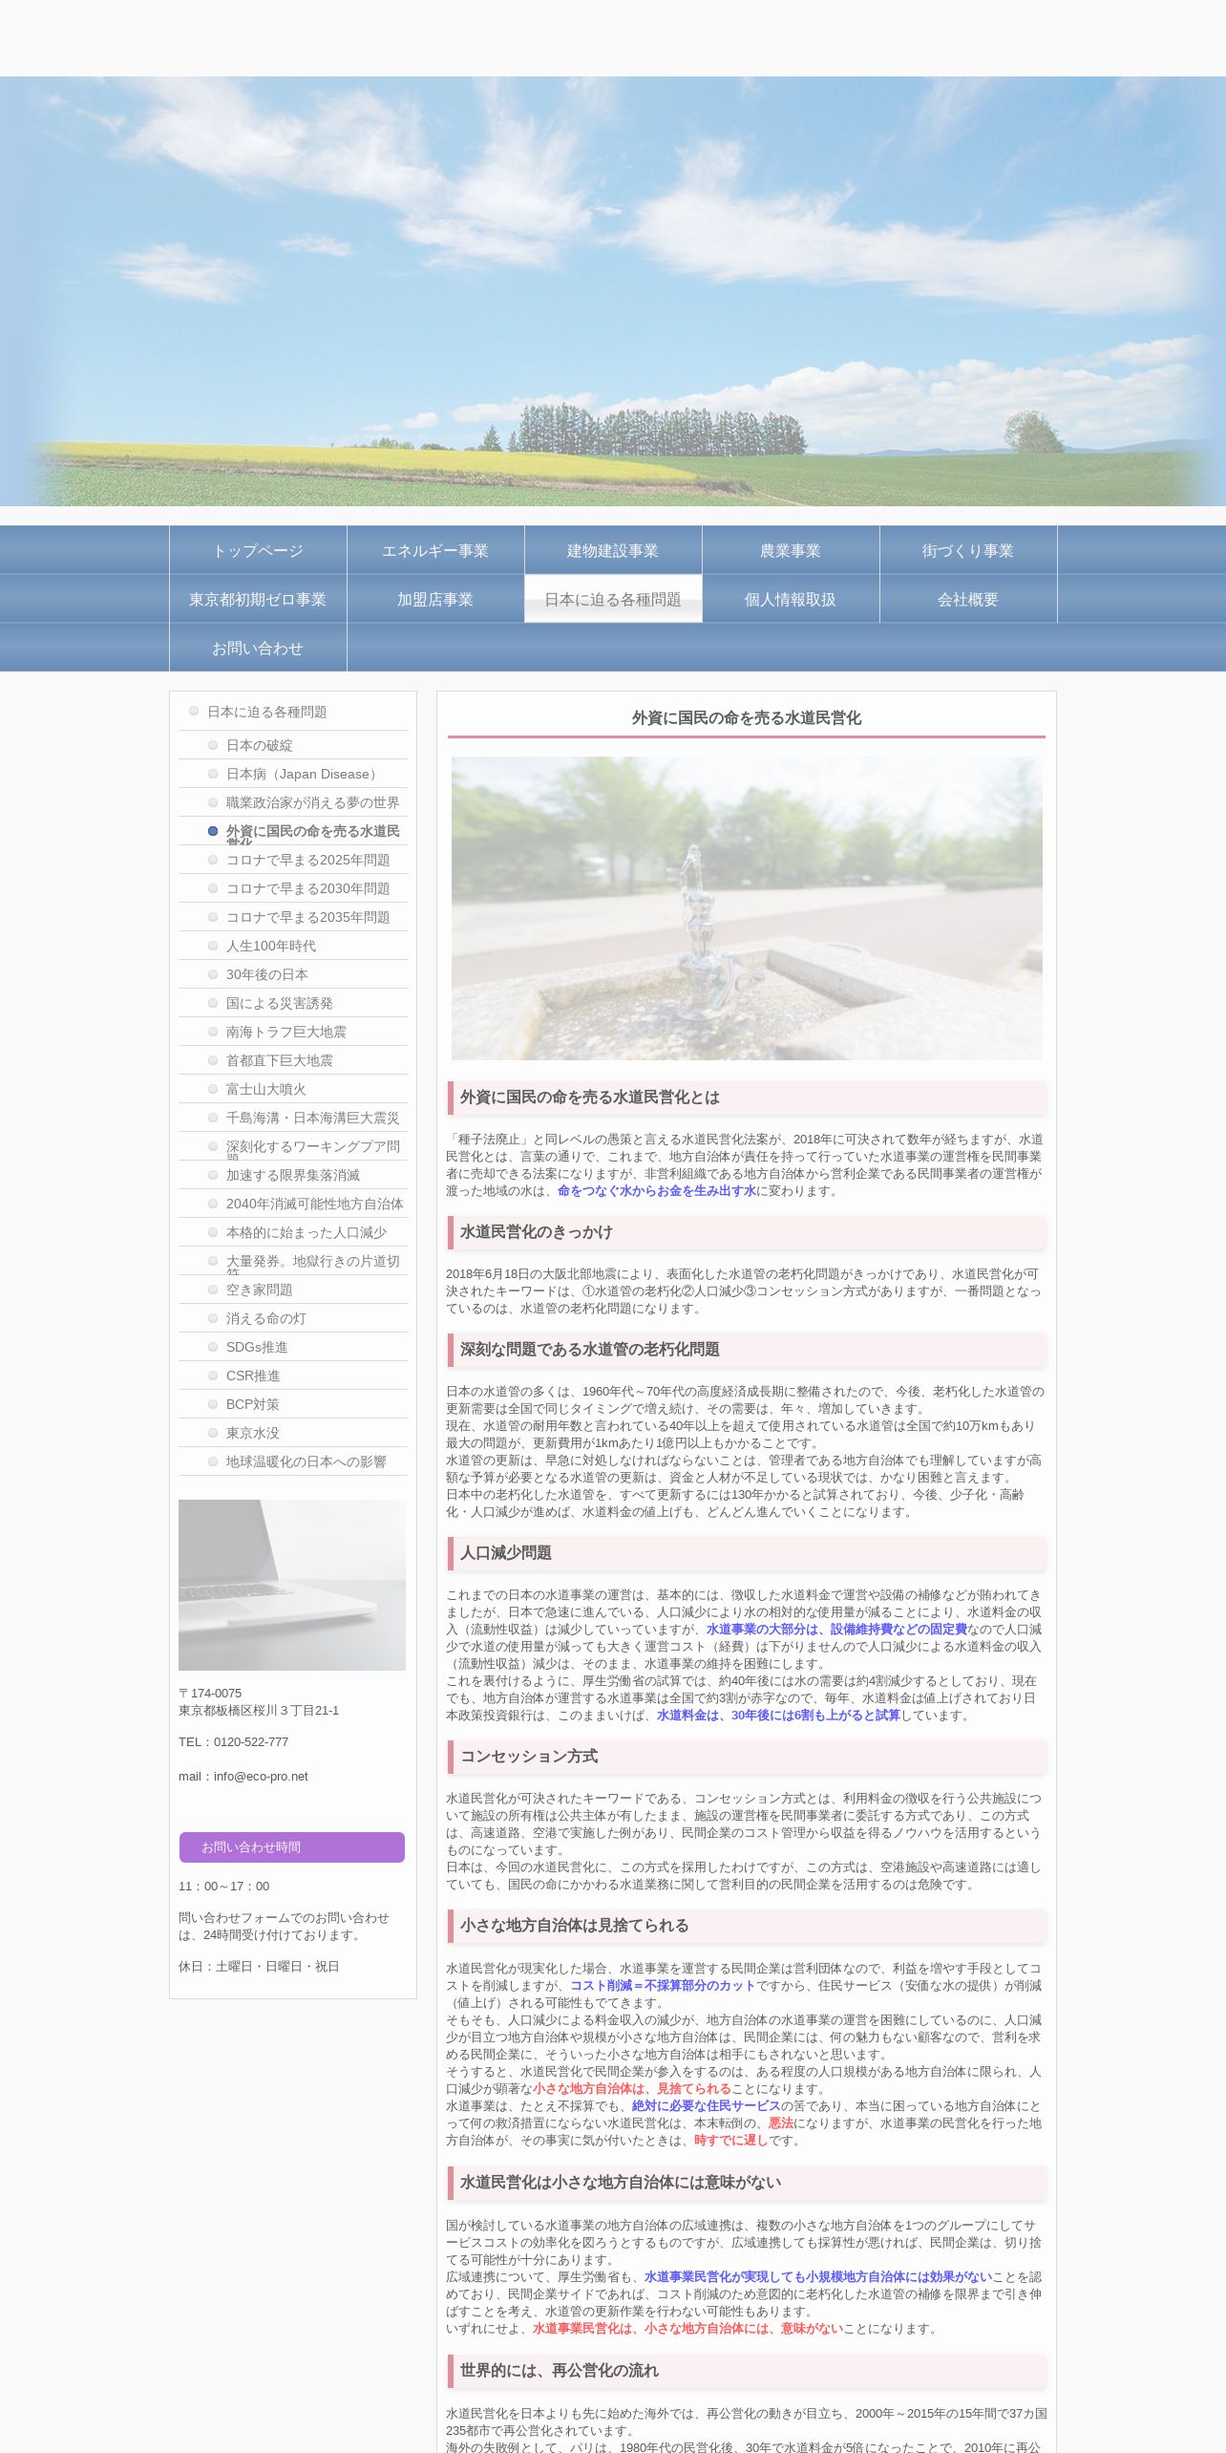Image resolution: width=1226 pixels, height=2453 pixels.
Task: Open 東京水没 sidebar link
Action: pos(293,1433)
